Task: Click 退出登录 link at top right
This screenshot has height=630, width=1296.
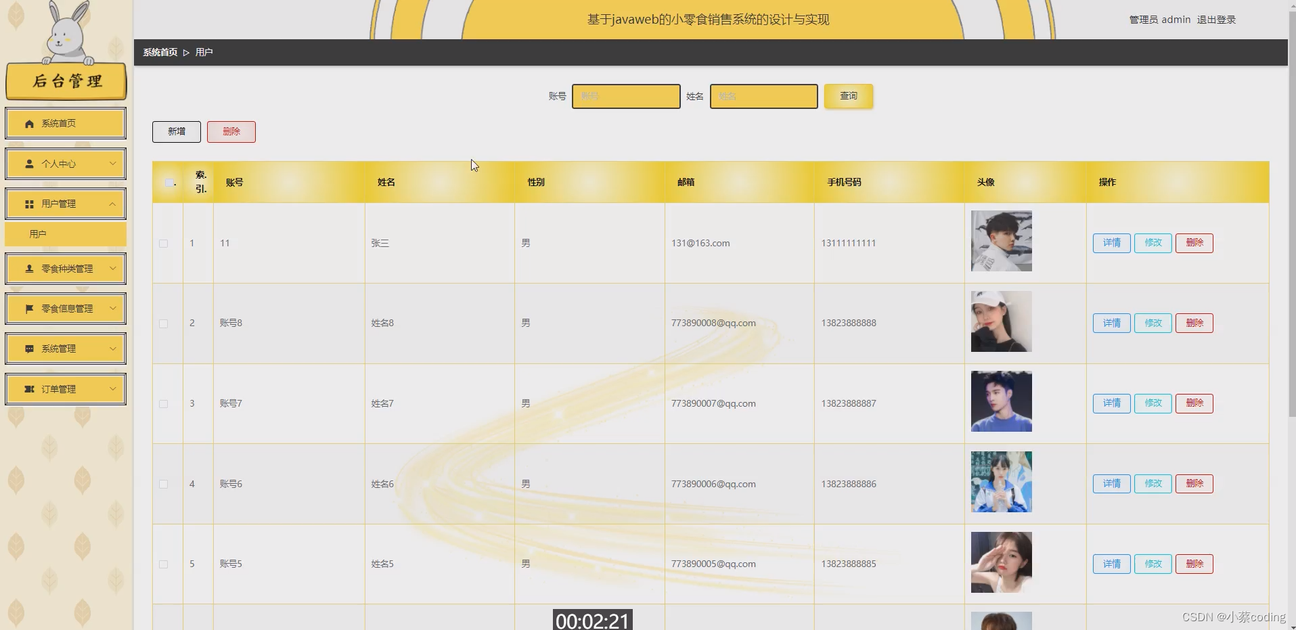Action: [1216, 20]
